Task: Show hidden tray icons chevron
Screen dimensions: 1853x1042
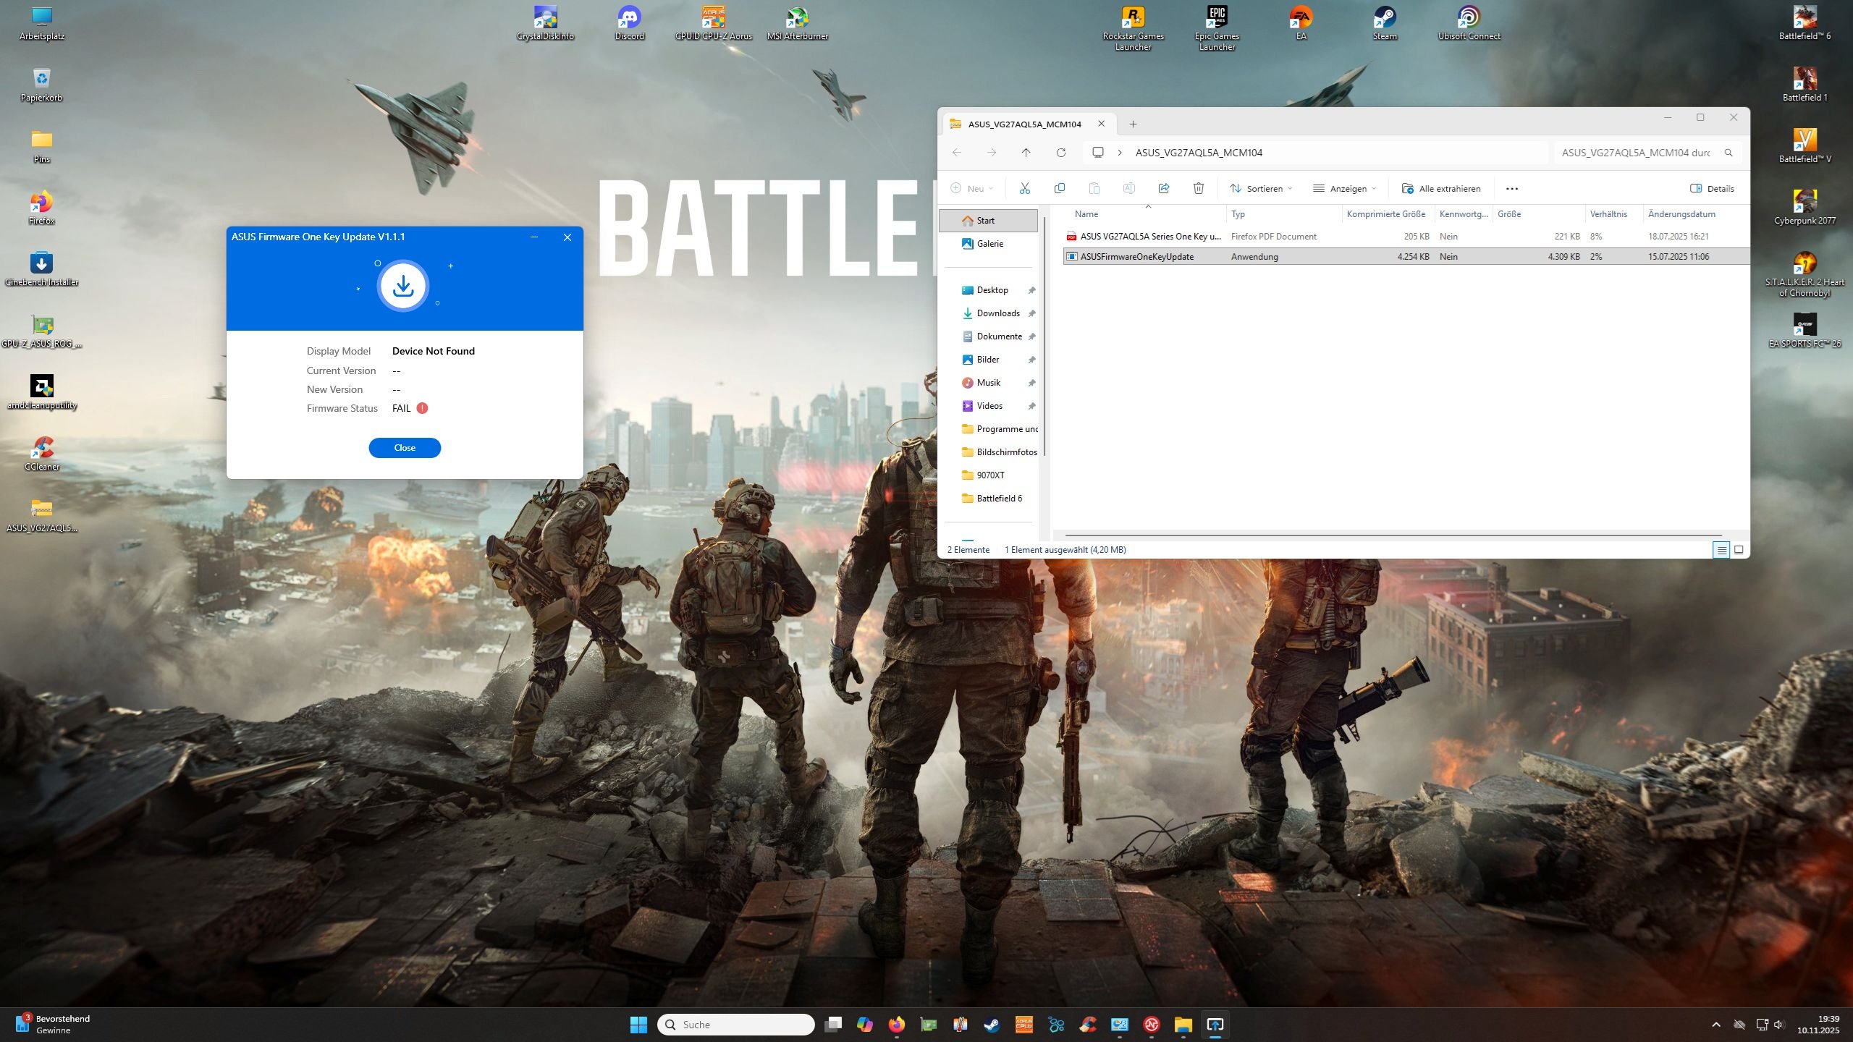Action: tap(1716, 1025)
